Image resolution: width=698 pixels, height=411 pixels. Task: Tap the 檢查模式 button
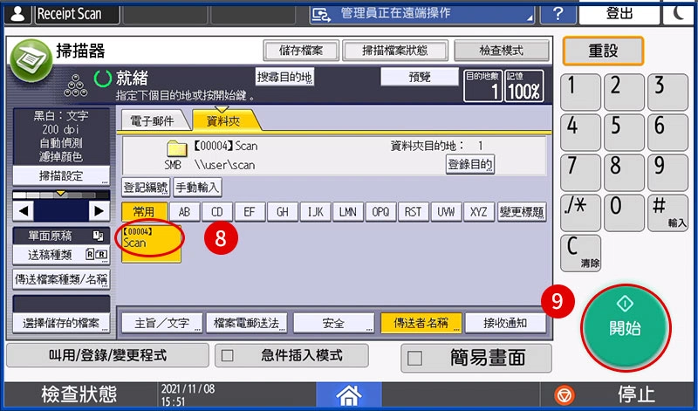pos(501,51)
